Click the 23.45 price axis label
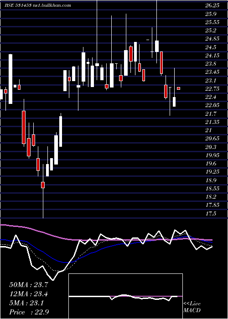The width and height of the screenshot is (228, 319). tap(212, 72)
